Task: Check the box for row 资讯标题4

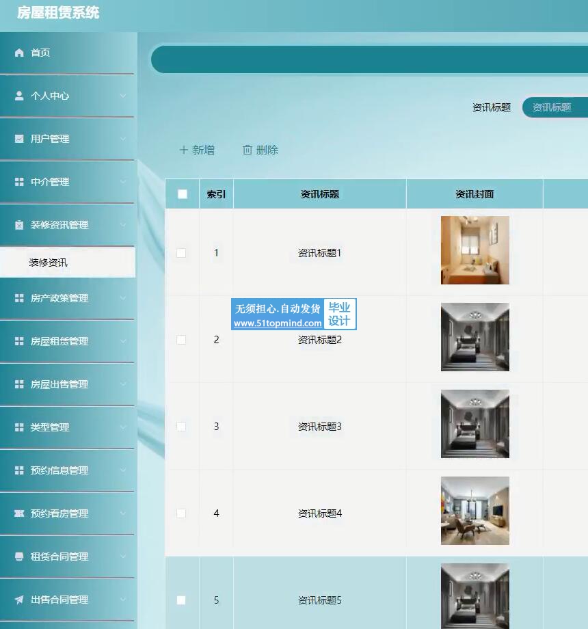Action: tap(181, 513)
